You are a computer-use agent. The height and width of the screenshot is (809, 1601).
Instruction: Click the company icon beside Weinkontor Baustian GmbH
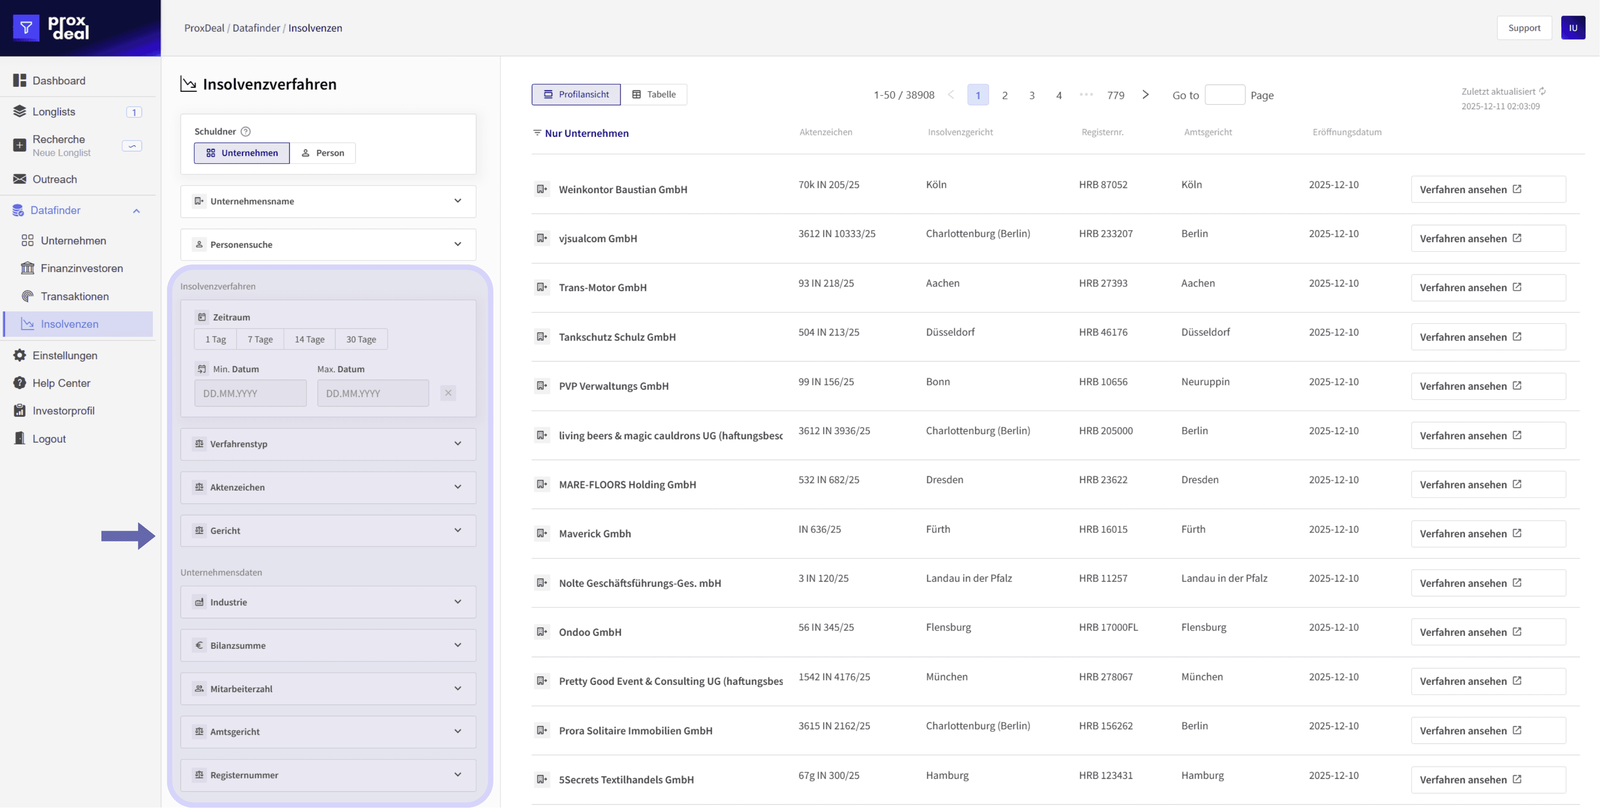(542, 189)
